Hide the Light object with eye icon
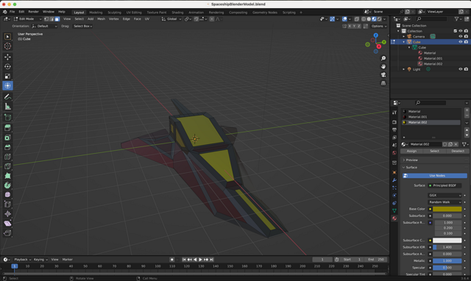This screenshot has height=281, width=471. tap(460, 69)
